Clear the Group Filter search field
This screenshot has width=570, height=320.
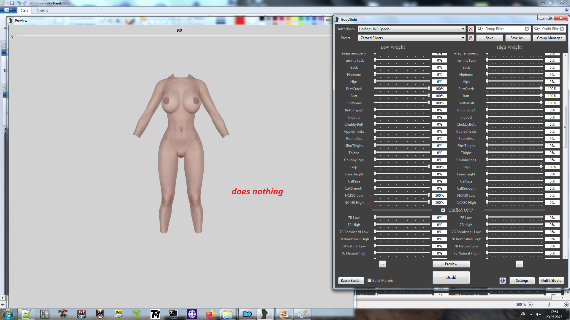pos(527,29)
